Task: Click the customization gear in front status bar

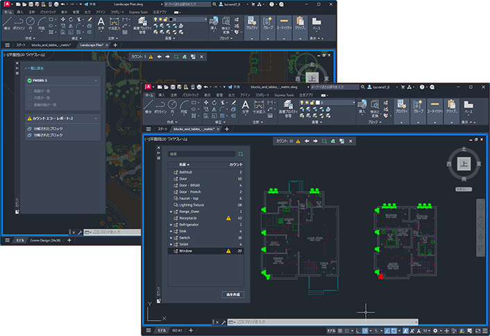Action: point(435,330)
